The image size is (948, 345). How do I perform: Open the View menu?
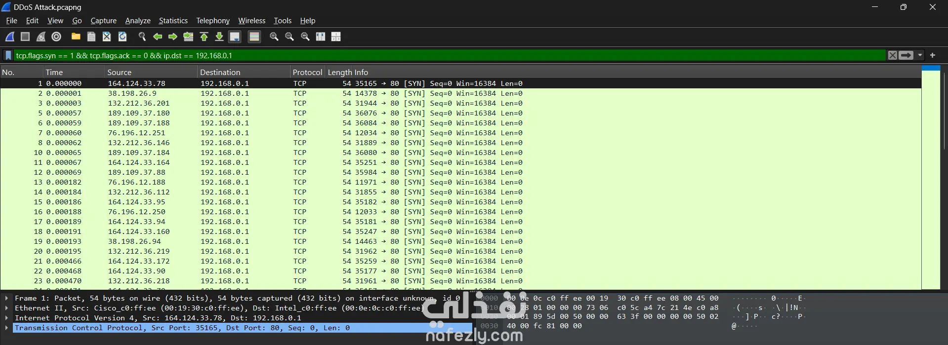(x=55, y=21)
